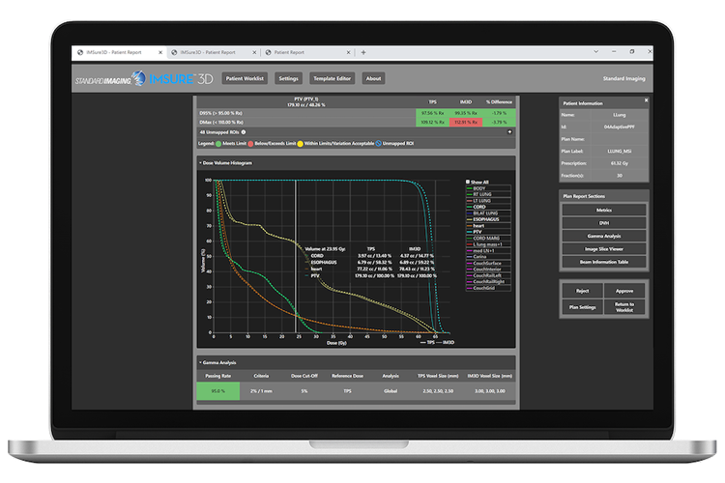Toggle CouchRailRight legend entry
This screenshot has height=483, width=725.
(x=488, y=282)
